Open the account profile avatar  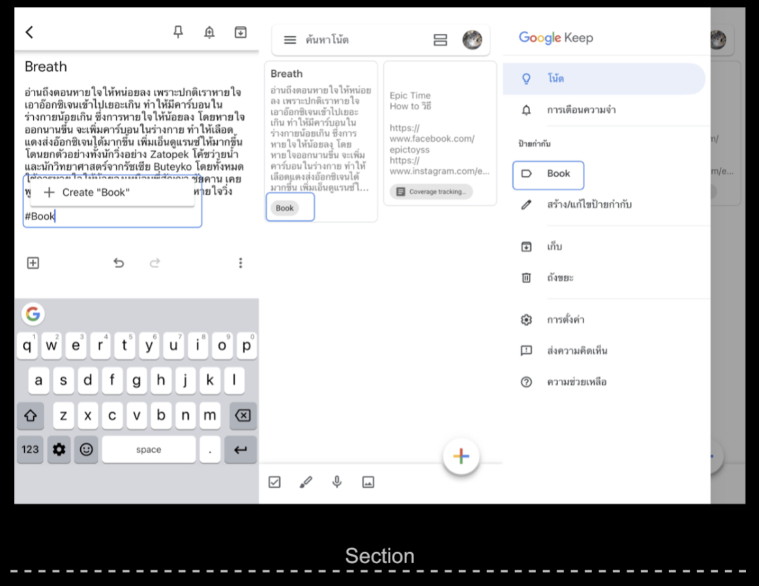point(473,40)
